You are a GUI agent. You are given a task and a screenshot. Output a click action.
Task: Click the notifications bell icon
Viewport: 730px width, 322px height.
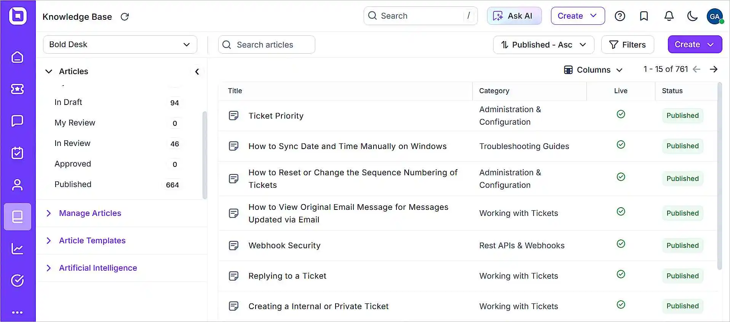(x=669, y=16)
